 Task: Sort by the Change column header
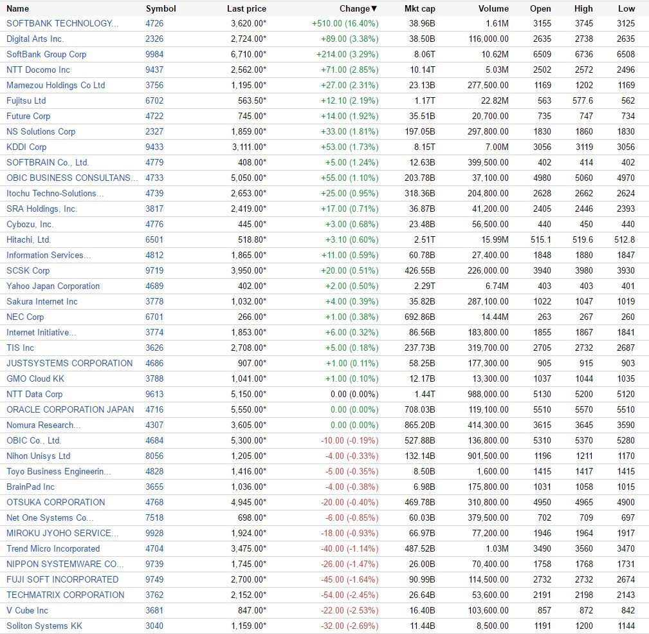tap(358, 9)
